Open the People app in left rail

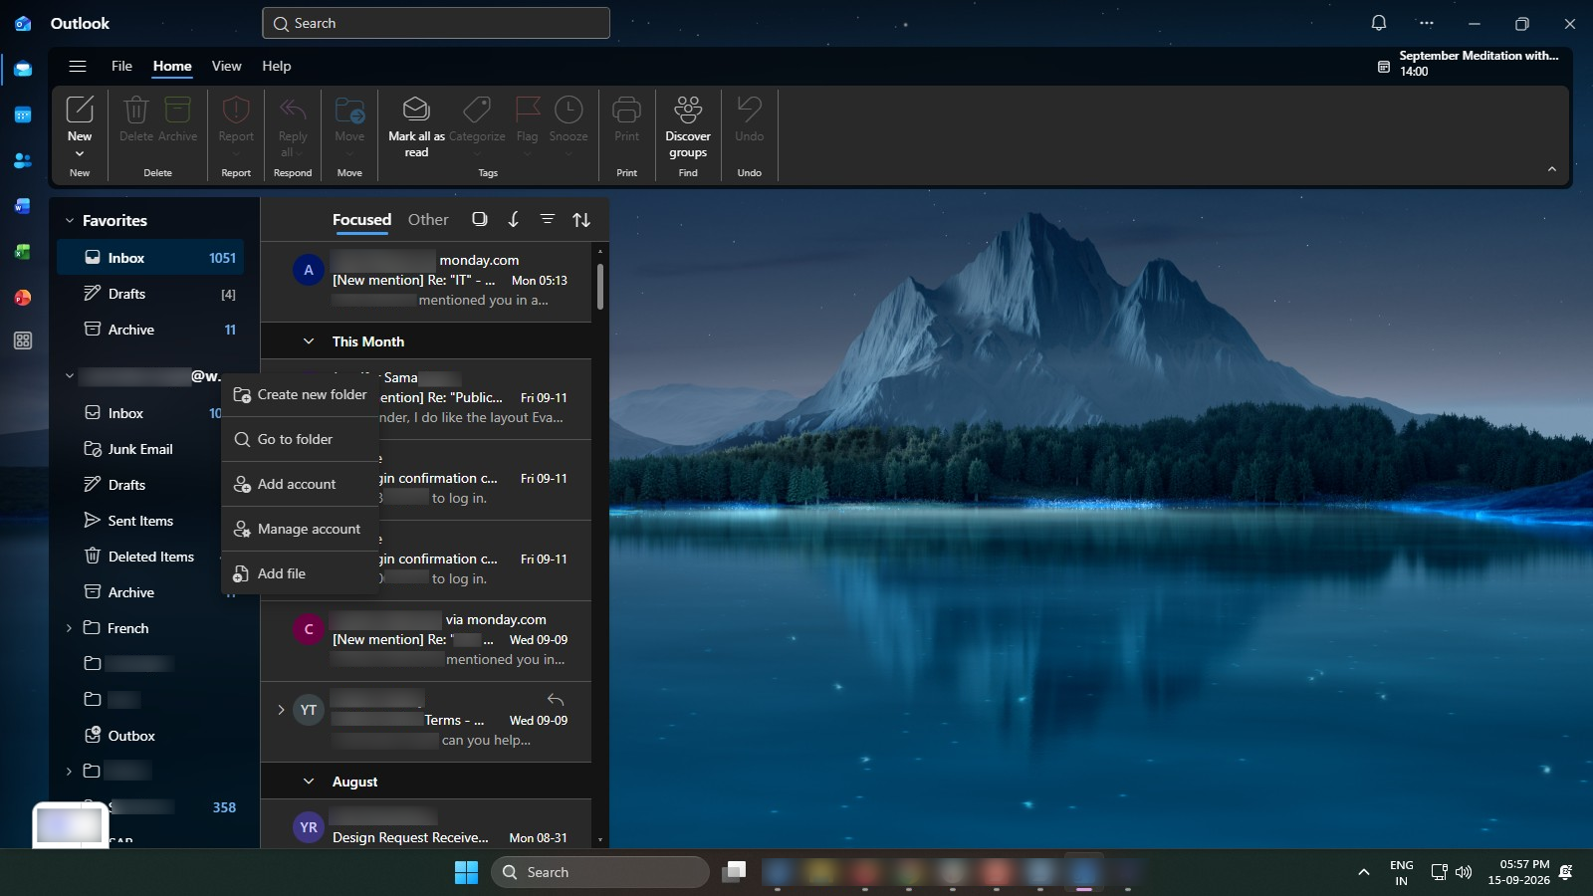[x=23, y=160]
